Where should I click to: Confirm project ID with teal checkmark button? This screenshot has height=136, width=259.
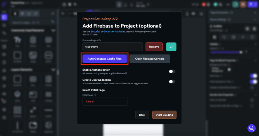[x=171, y=47]
